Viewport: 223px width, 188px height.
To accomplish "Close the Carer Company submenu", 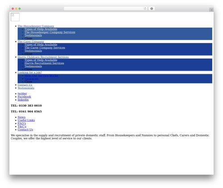I will click(x=28, y=54).
